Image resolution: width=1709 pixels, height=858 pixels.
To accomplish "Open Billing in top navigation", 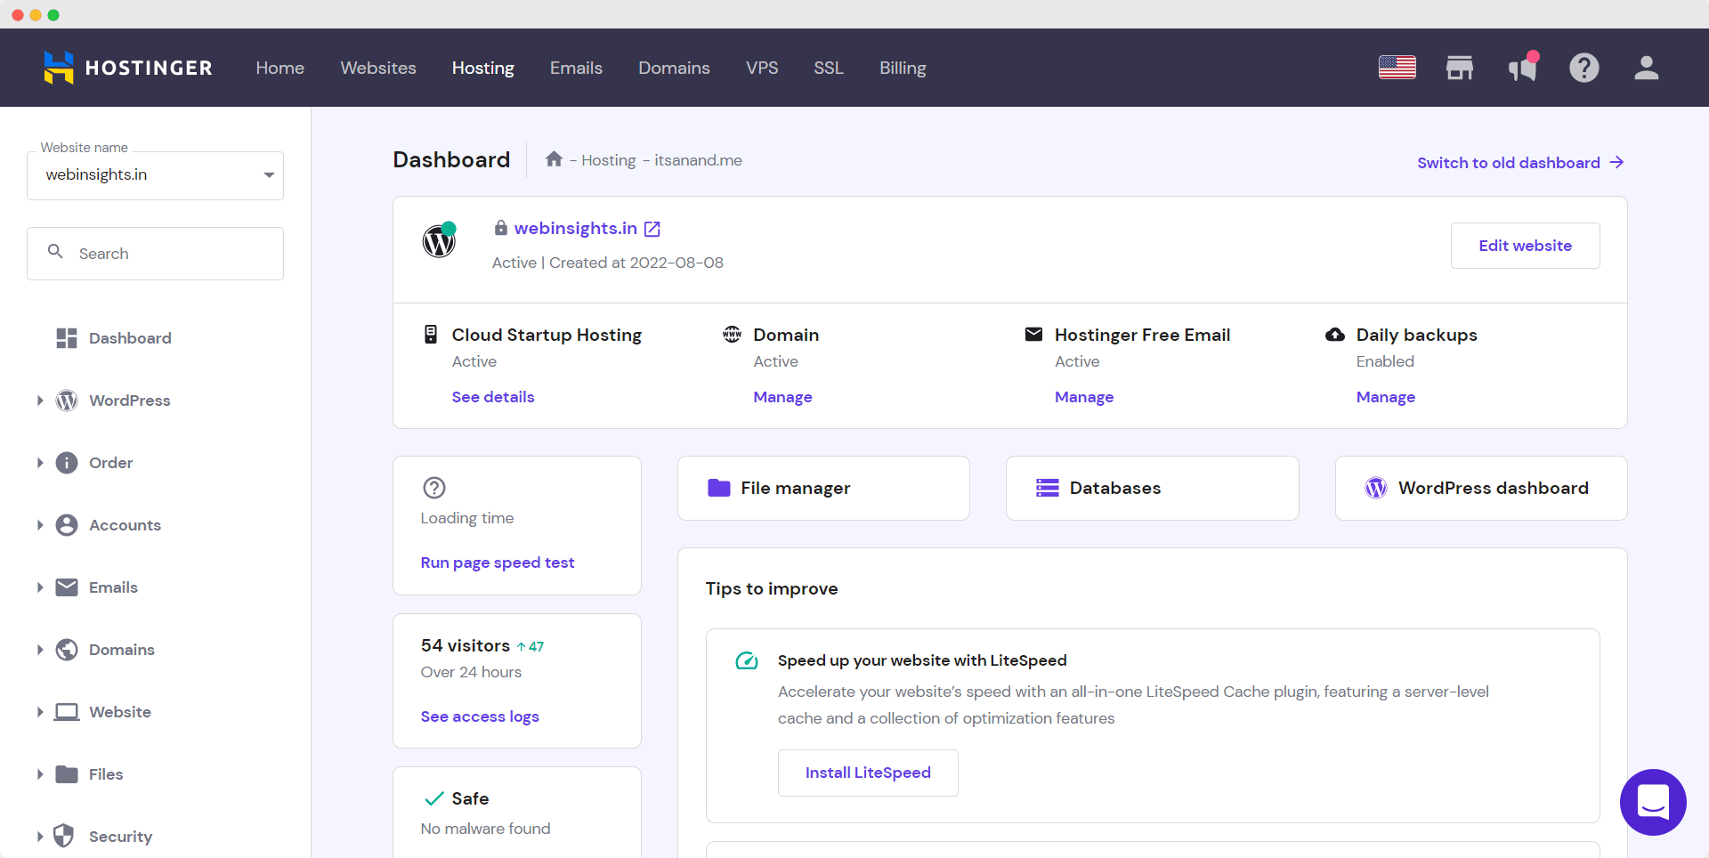I will [x=903, y=68].
